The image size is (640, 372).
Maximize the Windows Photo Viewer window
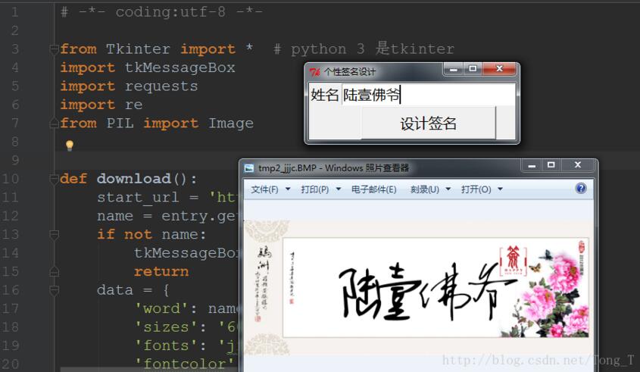[x=551, y=165]
